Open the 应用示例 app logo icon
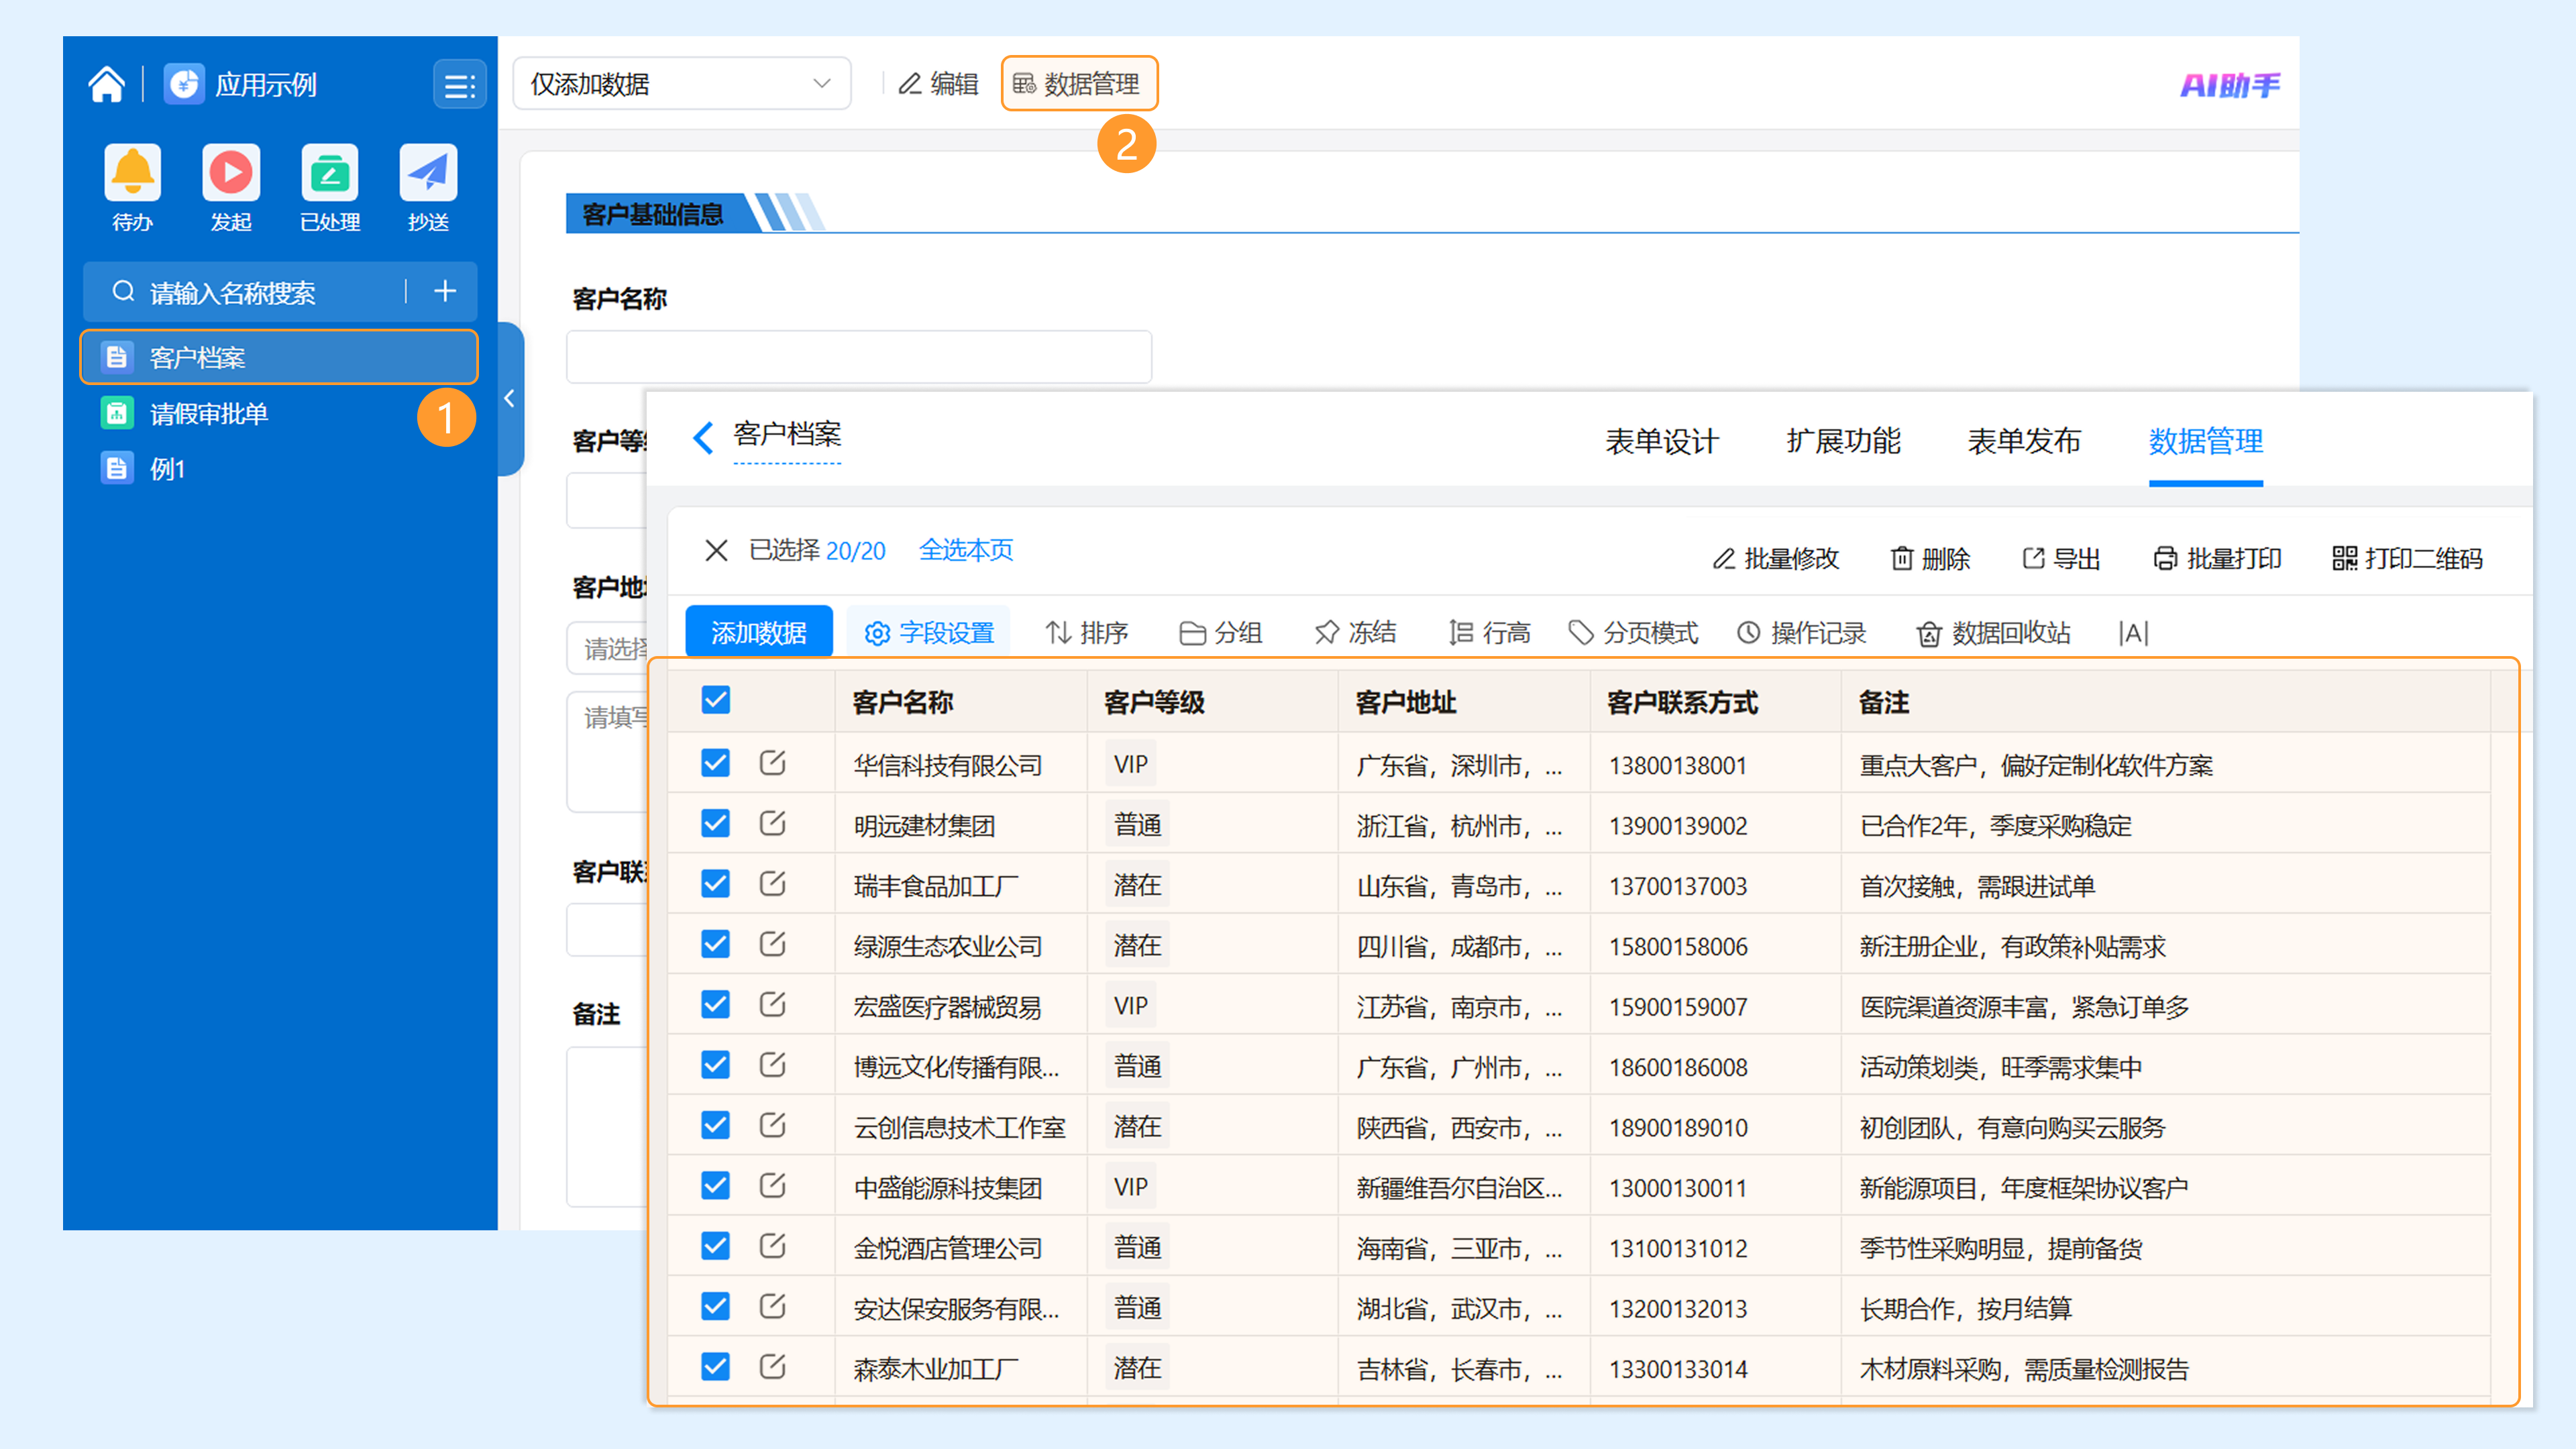 (184, 84)
